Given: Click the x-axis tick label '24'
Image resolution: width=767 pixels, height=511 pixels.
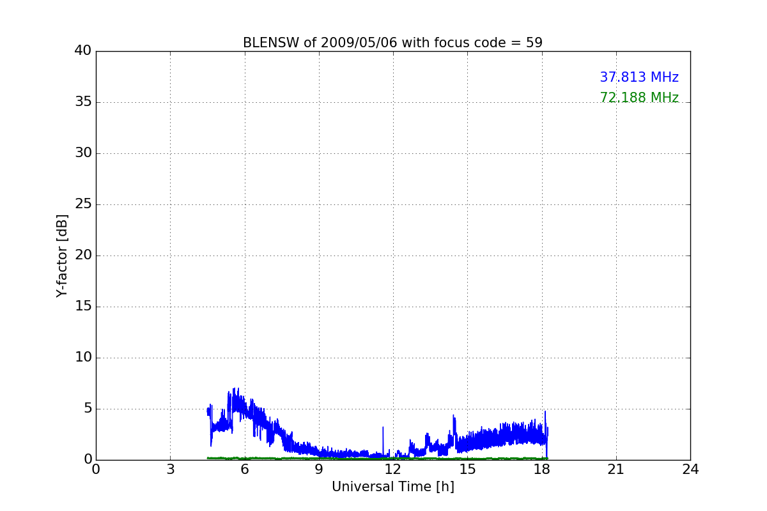Looking at the screenshot, I should (690, 469).
